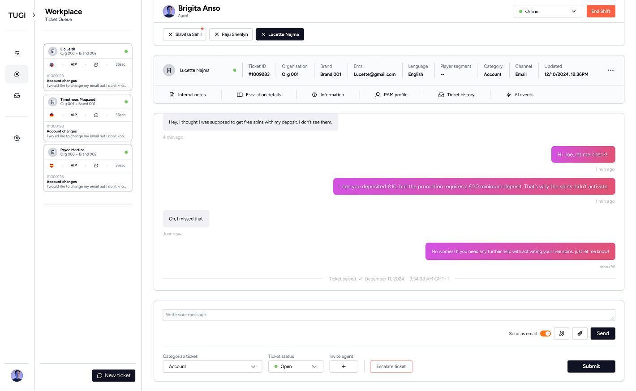Open Pryce Martina ticket card
636x391 pixels.
(x=88, y=168)
